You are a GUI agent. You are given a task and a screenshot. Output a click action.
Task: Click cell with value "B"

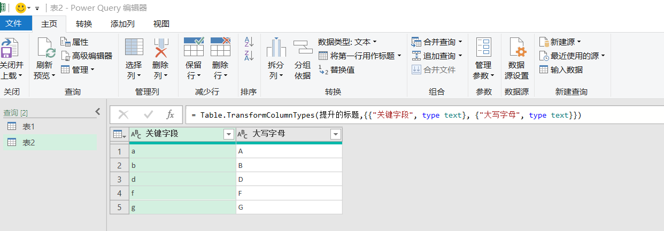click(289, 165)
